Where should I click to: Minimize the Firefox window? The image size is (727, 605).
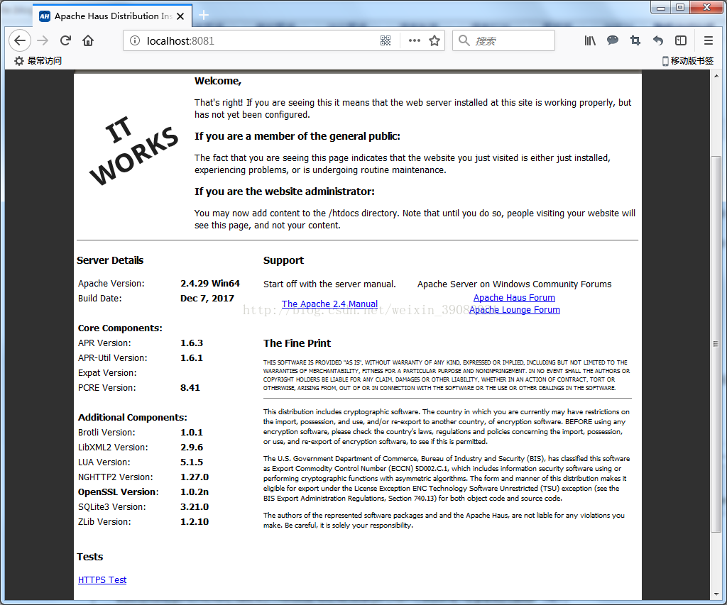pyautogui.click(x=661, y=7)
